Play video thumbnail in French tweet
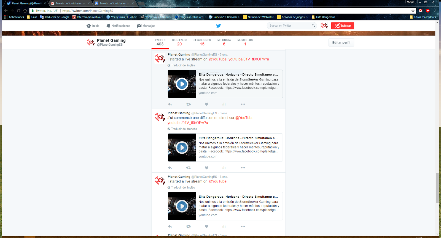 click(x=182, y=148)
